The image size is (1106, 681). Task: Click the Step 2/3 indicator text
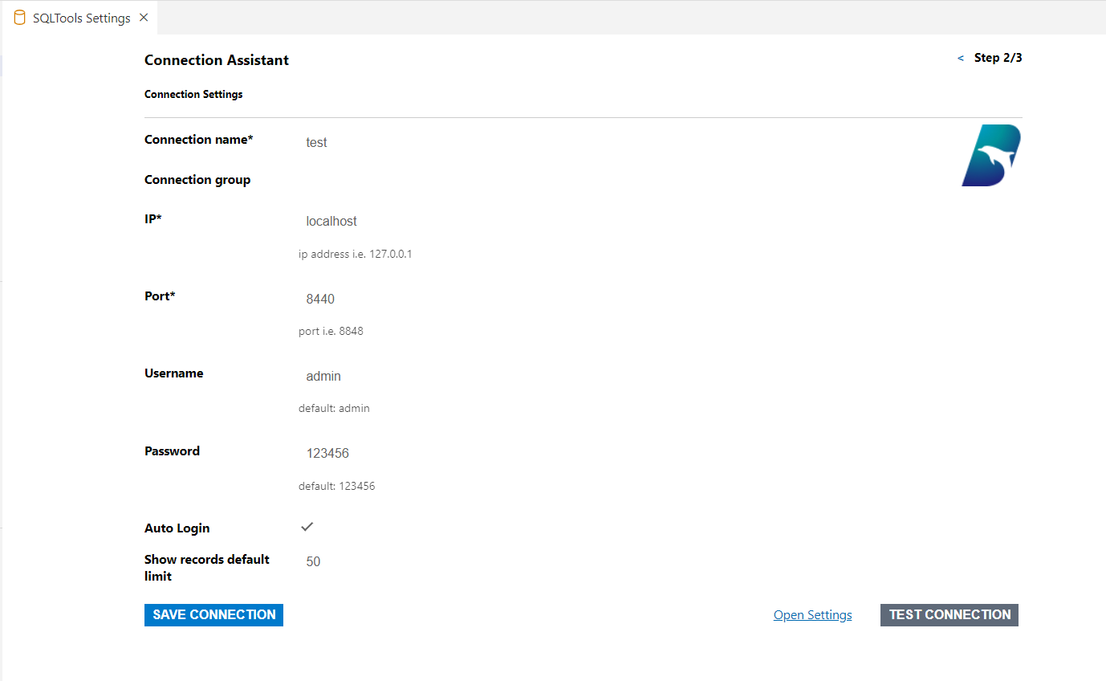tap(998, 58)
